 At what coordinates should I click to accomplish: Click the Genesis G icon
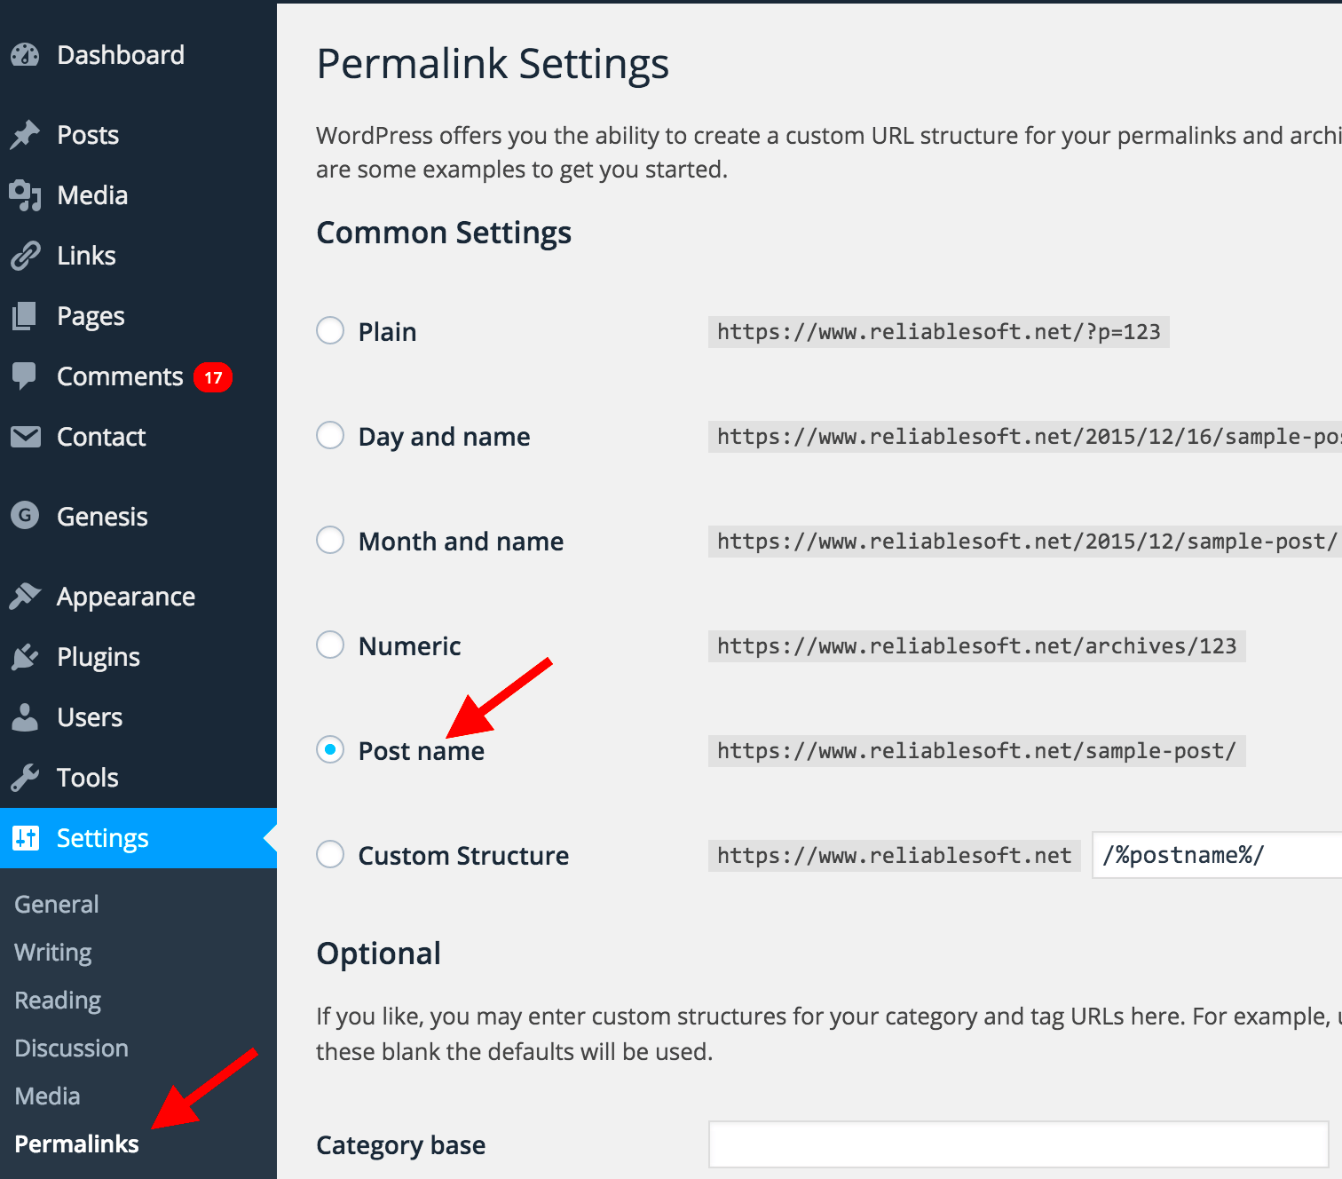[x=25, y=515]
